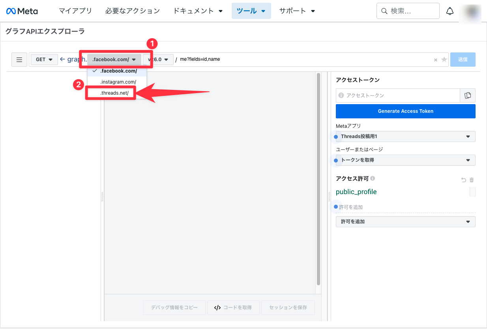Click the アクセス許可 info icon
487x329 pixels.
coord(373,178)
